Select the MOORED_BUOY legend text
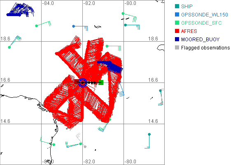 point(200,39)
